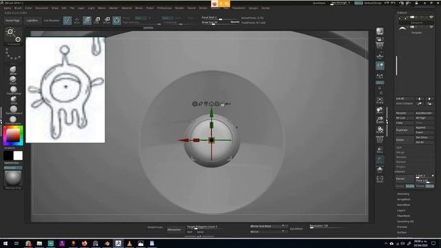The height and width of the screenshot is (248, 441).
Task: Click the Append subtool button
Action: tap(424, 127)
